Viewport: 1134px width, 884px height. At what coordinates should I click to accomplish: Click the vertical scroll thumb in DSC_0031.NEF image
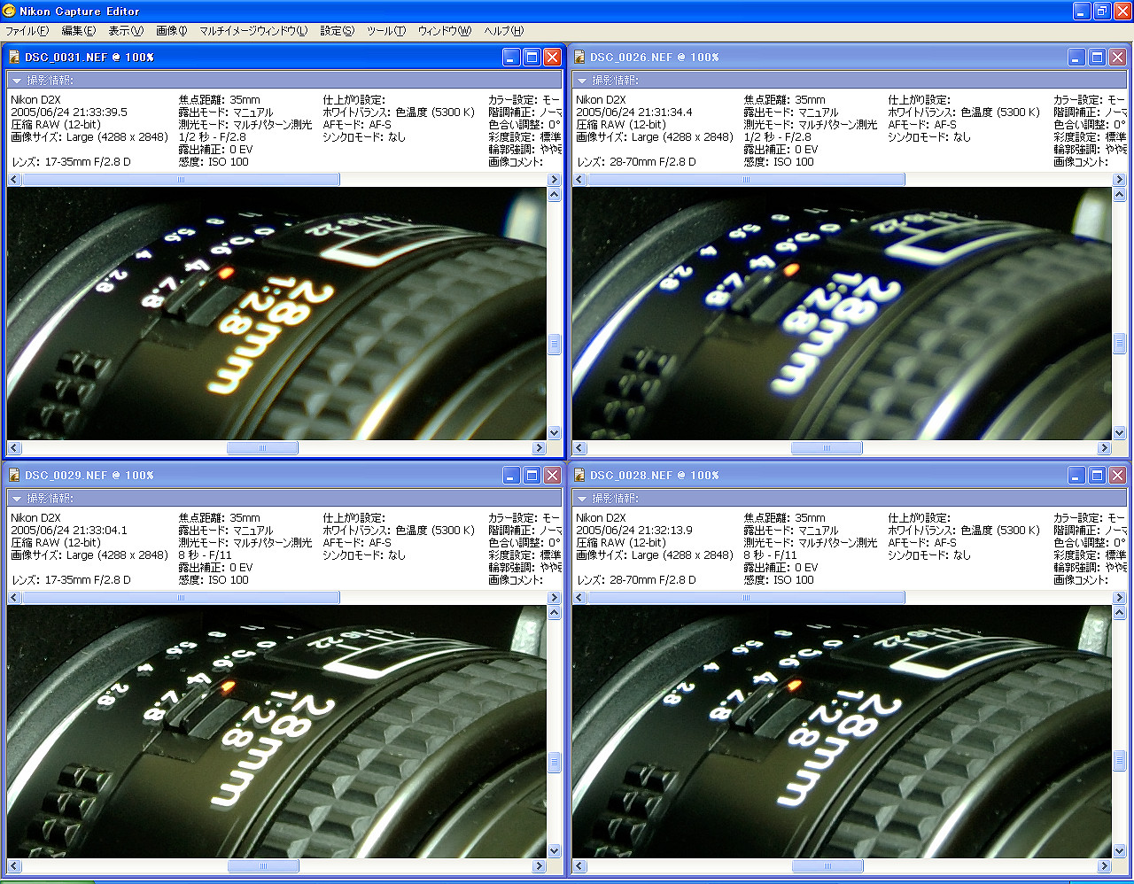coord(555,344)
